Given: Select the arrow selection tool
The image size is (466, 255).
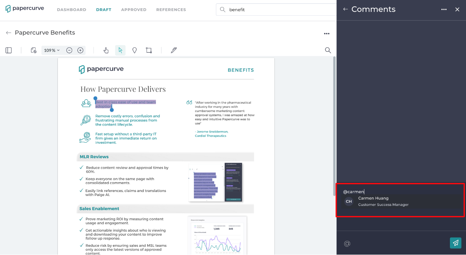Looking at the screenshot, I should point(120,50).
